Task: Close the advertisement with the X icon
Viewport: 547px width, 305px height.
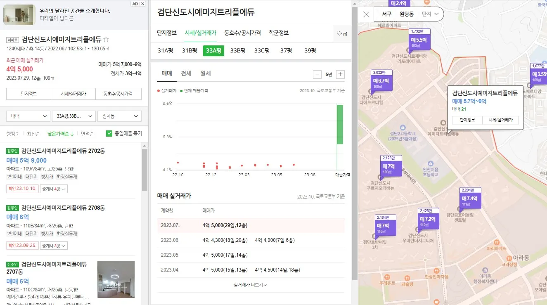Action: 143,4
